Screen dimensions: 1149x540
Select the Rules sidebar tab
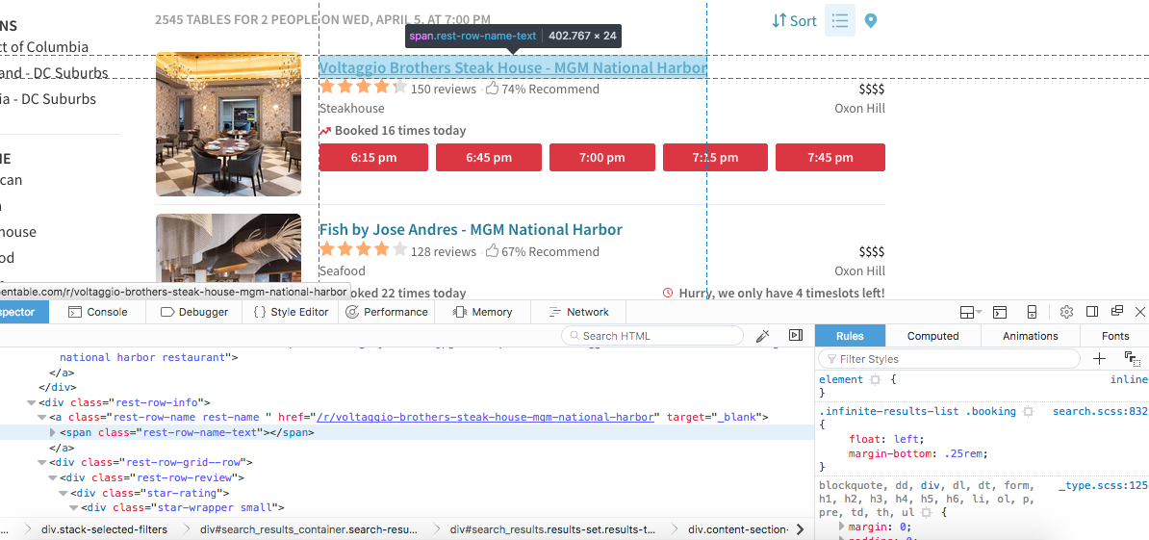[x=850, y=336]
